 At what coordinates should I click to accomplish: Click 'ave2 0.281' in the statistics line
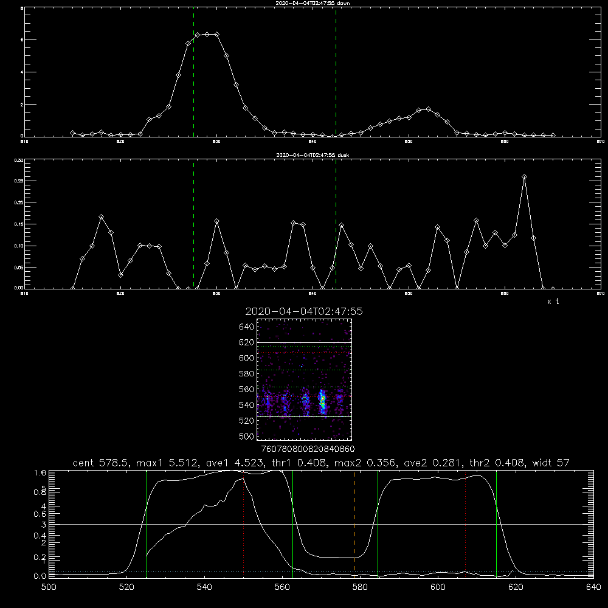point(433,463)
